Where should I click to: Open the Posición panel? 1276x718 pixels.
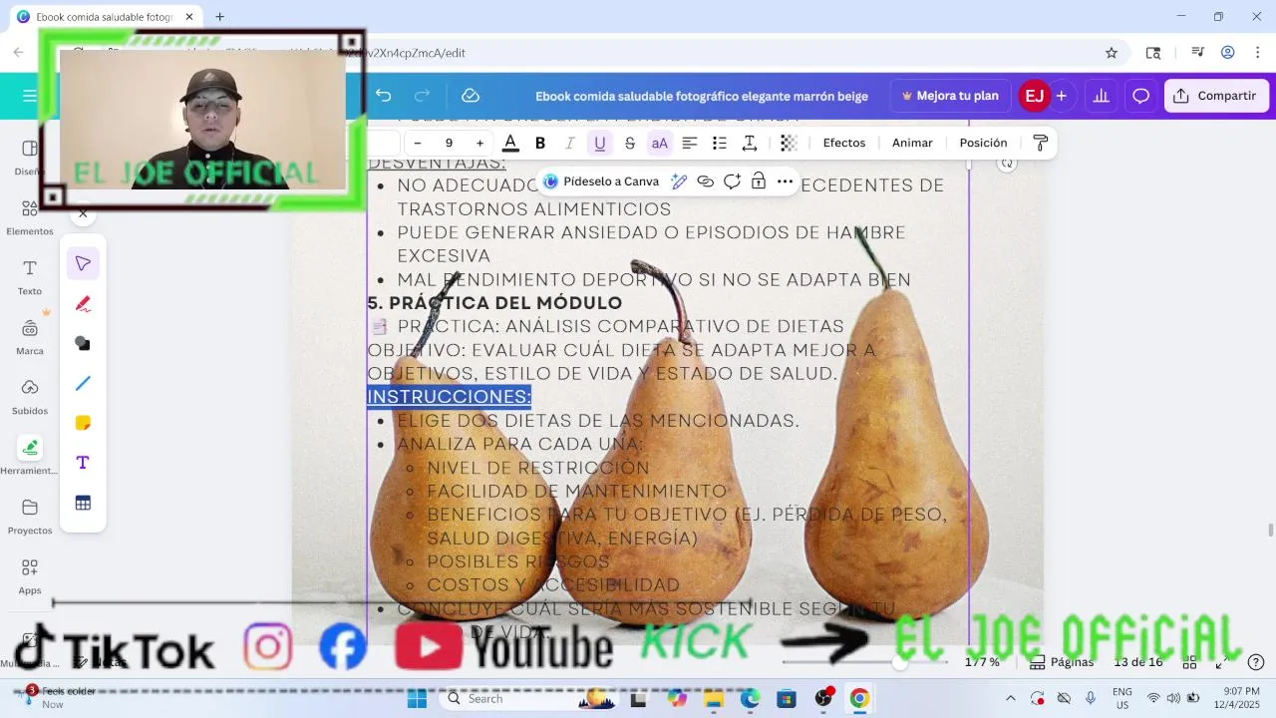(984, 143)
